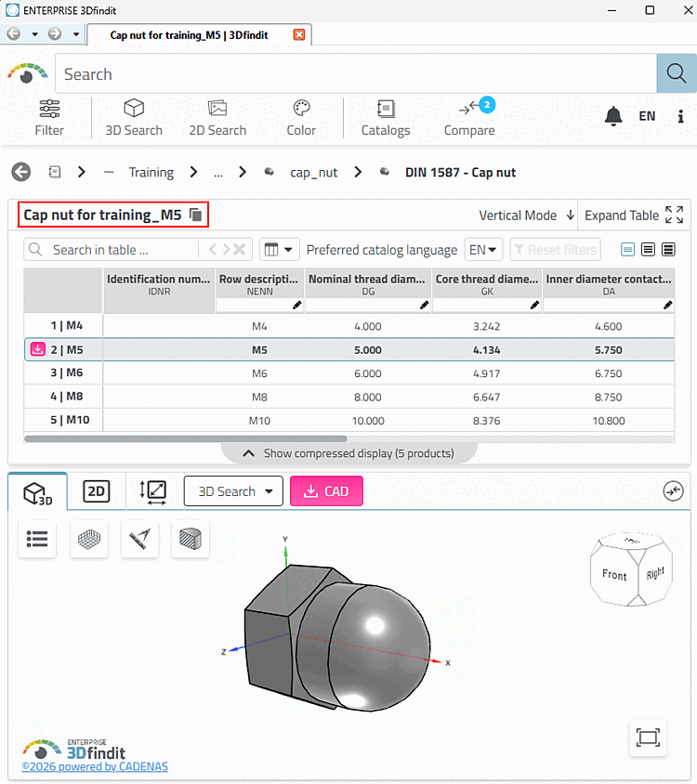697x784 pixels.
Task: Click the pink CAD download button
Action: (x=327, y=491)
